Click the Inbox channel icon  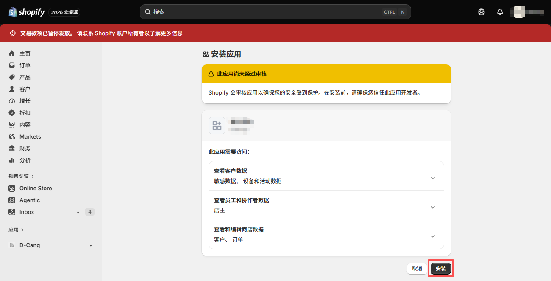coord(12,212)
